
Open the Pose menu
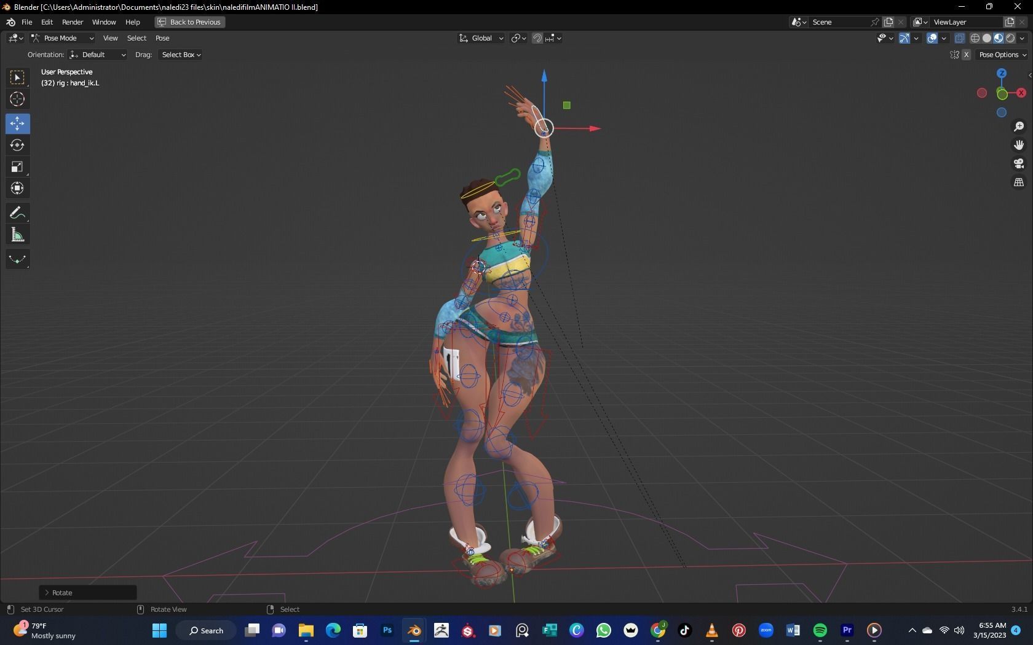pos(162,38)
